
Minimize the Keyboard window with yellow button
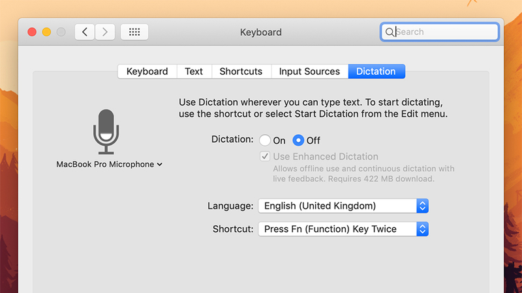pyautogui.click(x=46, y=32)
